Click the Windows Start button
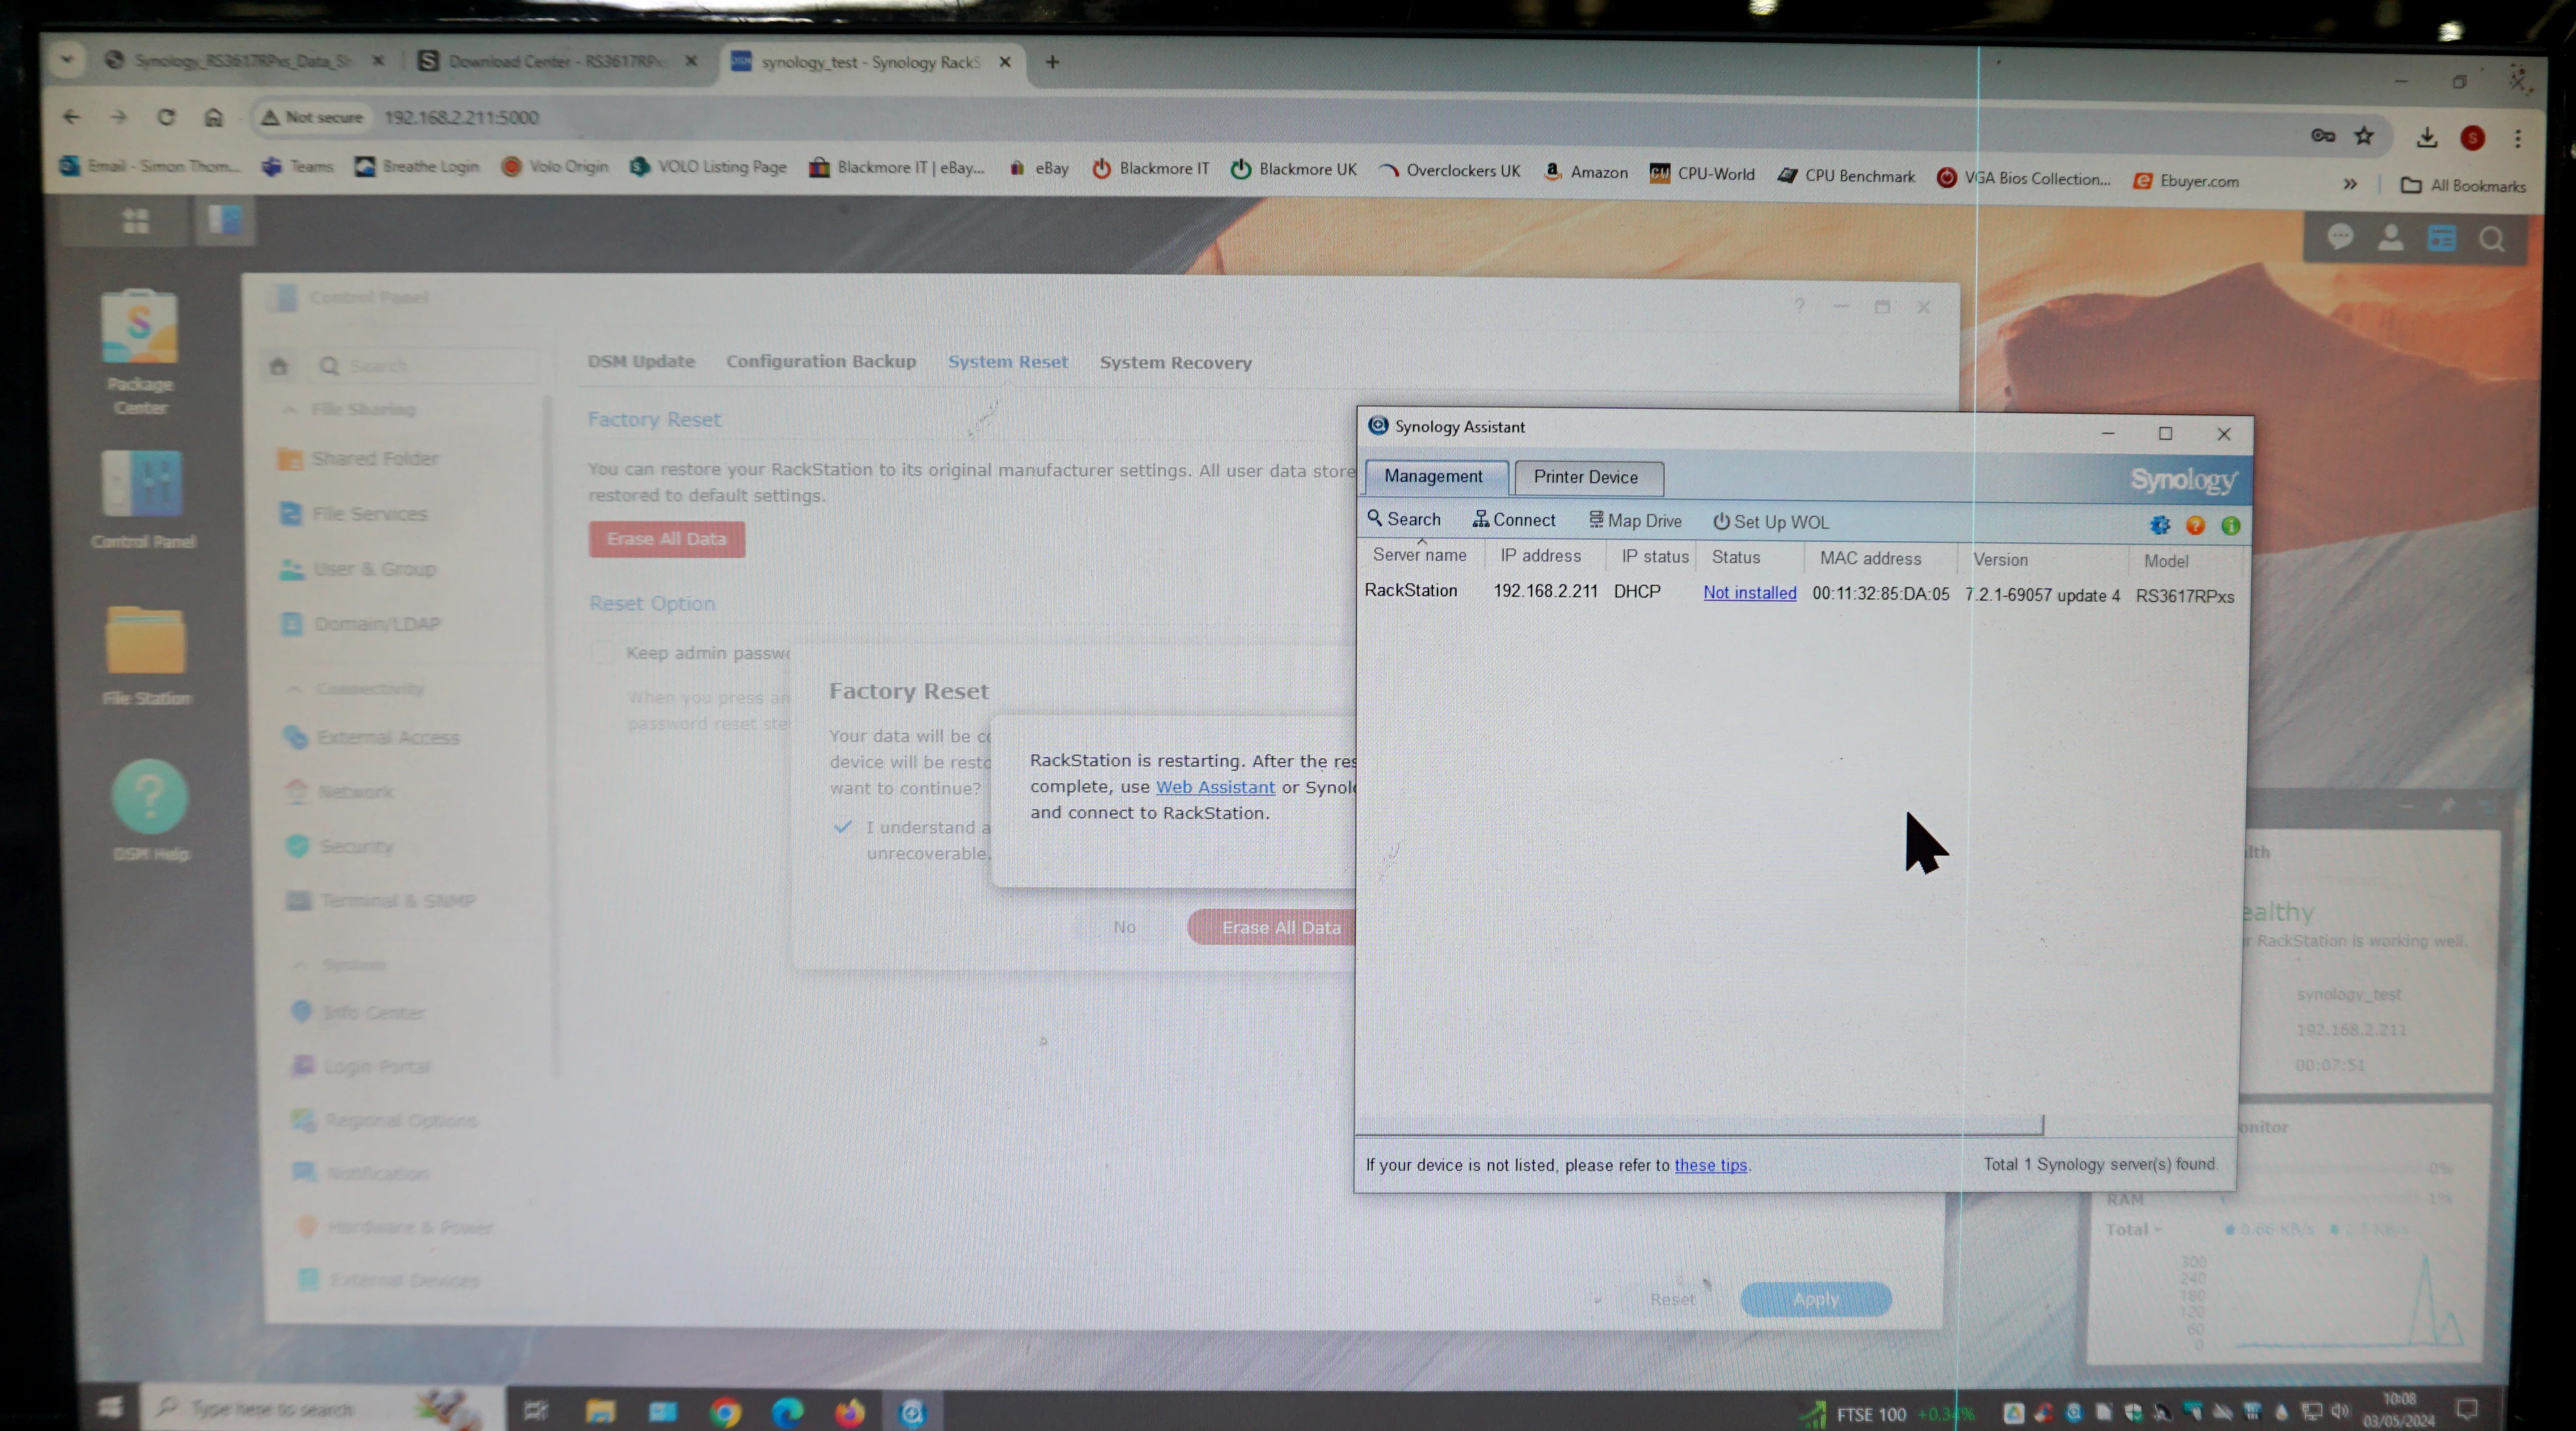Screen dimensions: 2576x1431 (110, 1408)
